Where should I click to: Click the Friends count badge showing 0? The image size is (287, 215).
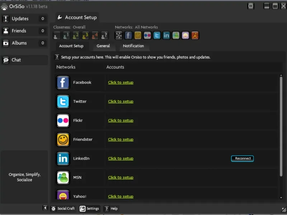pos(43,31)
